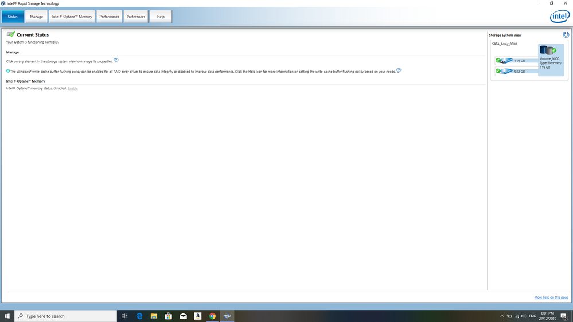Click the Storage System View heading
The height and width of the screenshot is (322, 573).
point(505,35)
